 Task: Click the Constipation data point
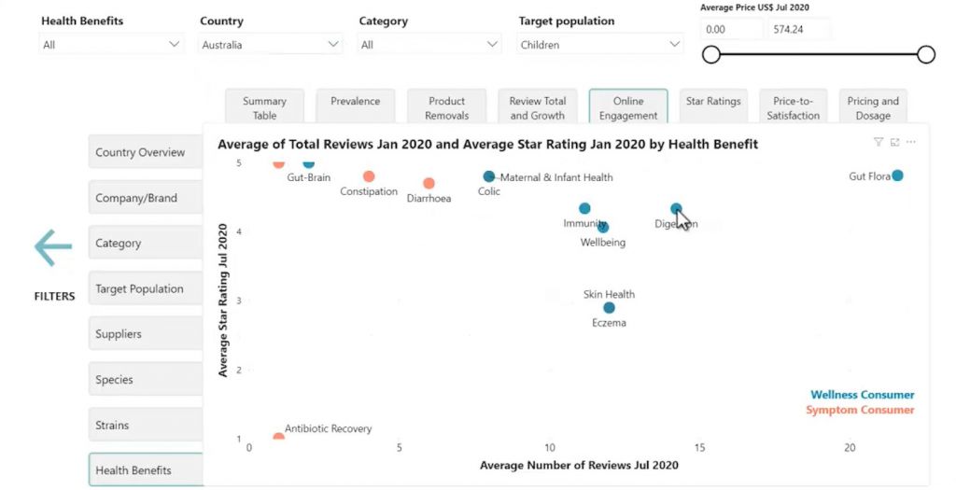369,176
